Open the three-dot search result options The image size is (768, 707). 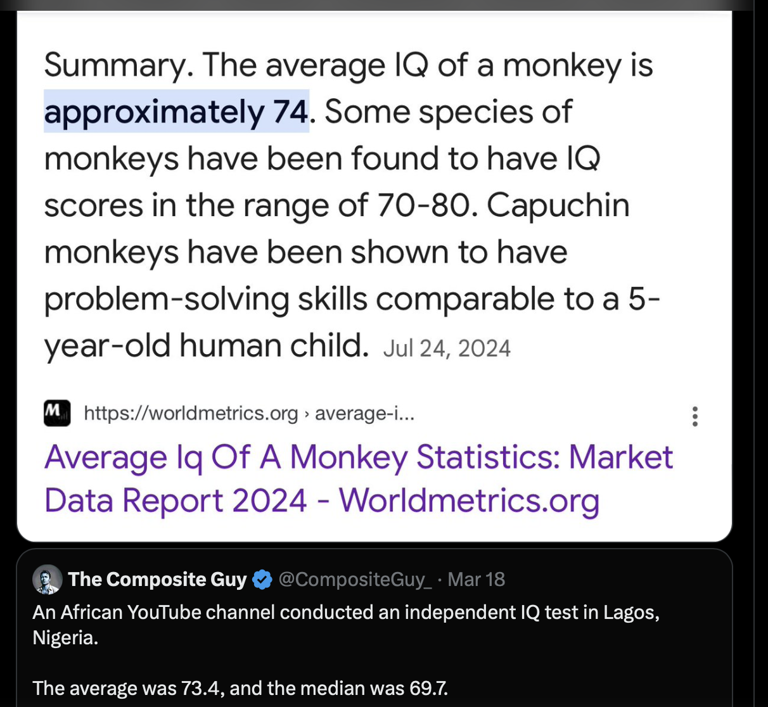click(x=695, y=416)
